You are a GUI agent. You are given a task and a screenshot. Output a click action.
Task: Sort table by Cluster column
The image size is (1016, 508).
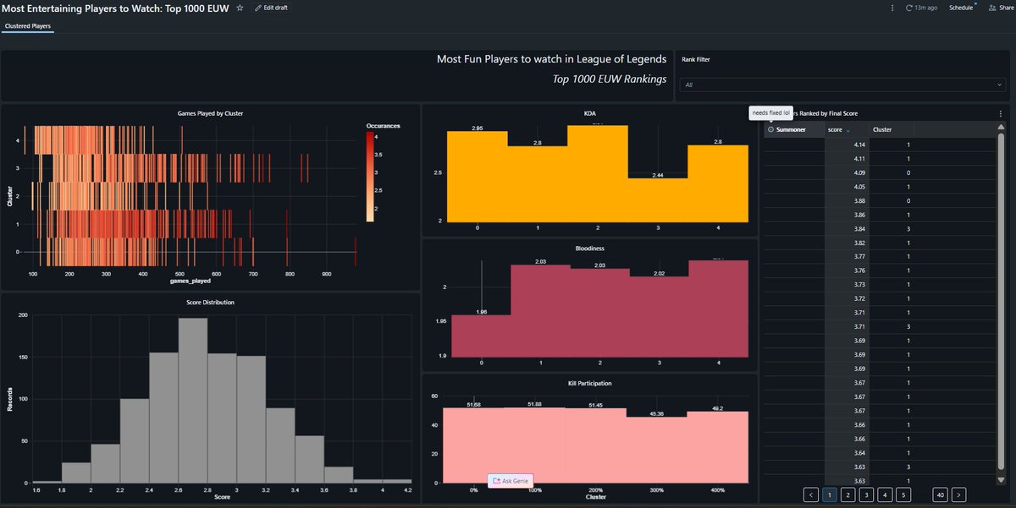[882, 129]
